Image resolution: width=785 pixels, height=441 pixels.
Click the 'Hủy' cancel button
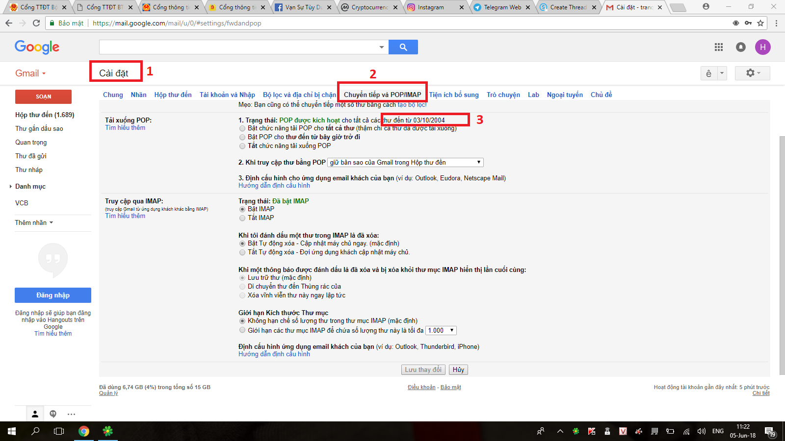(x=458, y=370)
